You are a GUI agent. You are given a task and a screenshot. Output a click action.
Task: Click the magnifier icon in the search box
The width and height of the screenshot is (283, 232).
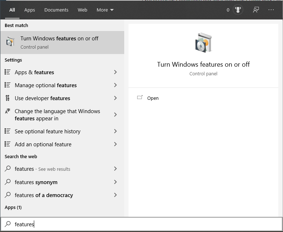[x=8, y=224]
